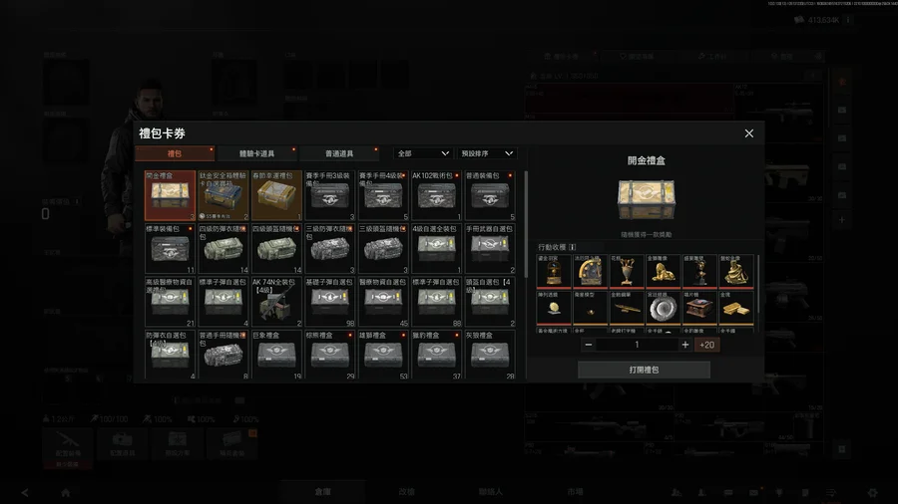Increase quantity with the plus button

coord(684,345)
